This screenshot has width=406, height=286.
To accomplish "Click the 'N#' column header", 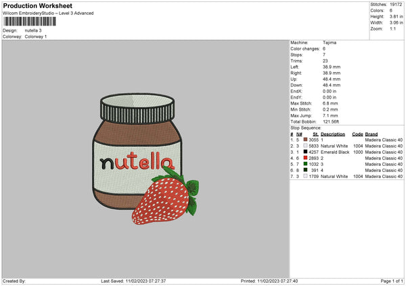I will [299, 134].
